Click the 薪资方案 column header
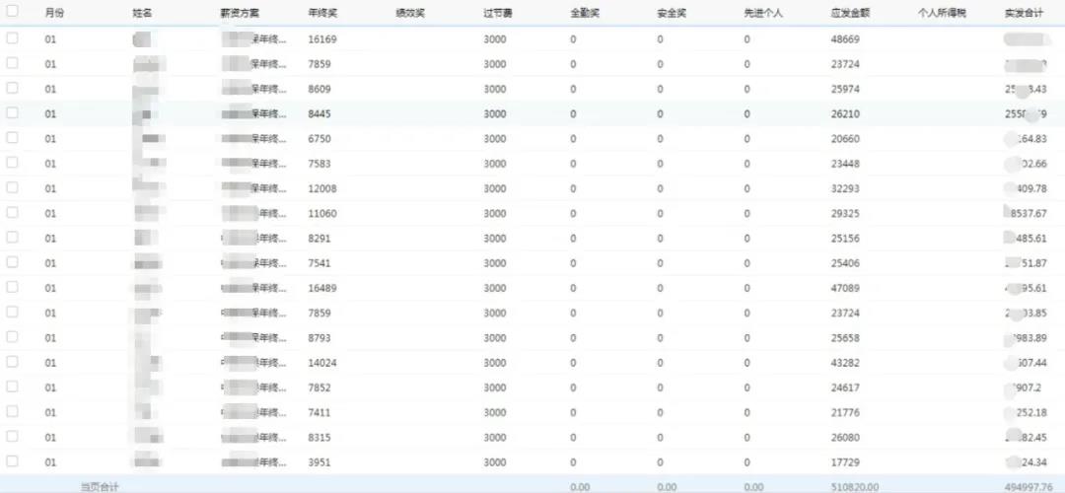The image size is (1065, 493). pos(240,13)
